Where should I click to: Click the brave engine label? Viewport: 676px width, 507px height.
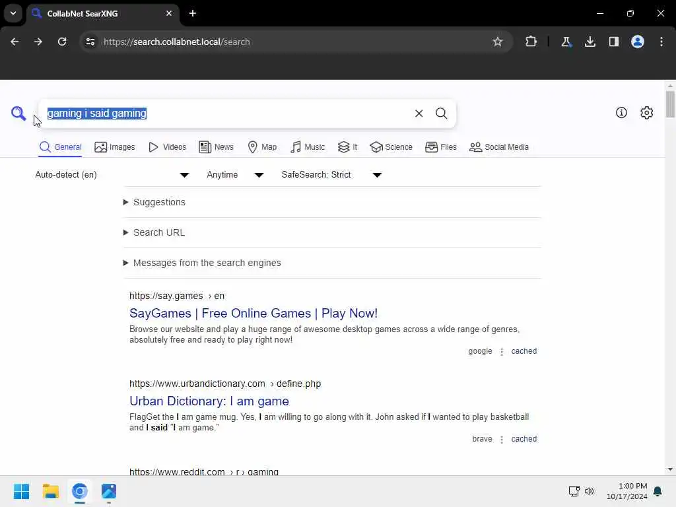[x=482, y=439]
